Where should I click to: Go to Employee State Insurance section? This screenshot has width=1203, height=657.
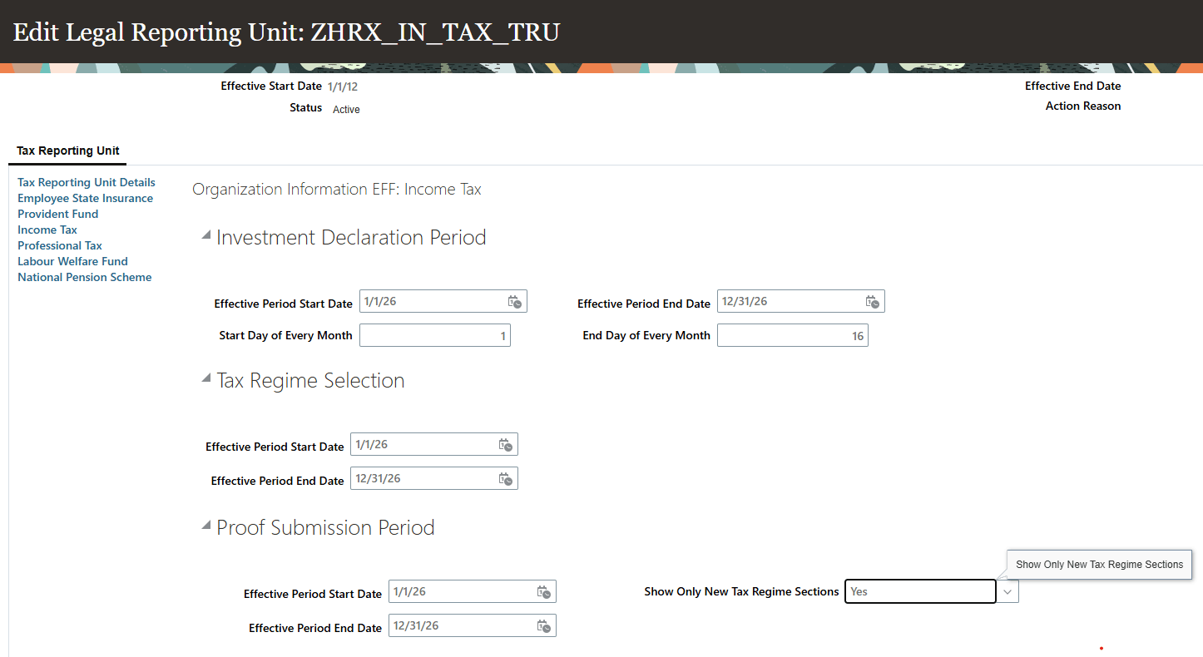86,198
